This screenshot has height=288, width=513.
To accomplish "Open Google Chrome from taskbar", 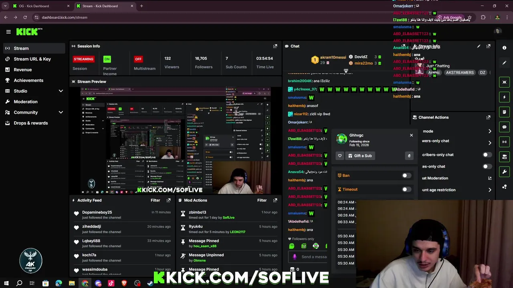I will point(85,283).
